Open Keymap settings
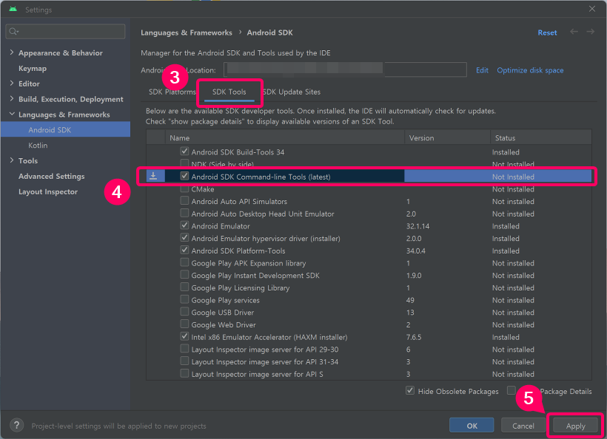 [x=33, y=69]
